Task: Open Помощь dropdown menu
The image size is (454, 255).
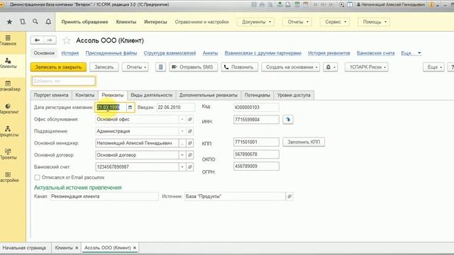Action: pos(374,22)
